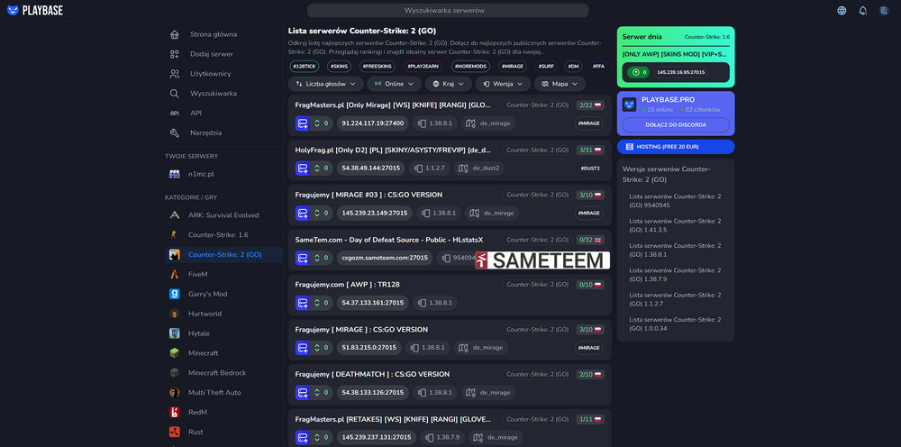
Task: Select Hytale category icon
Action: coord(175,333)
